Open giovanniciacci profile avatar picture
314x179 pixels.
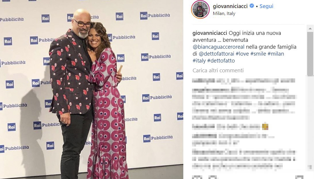(x=200, y=9)
